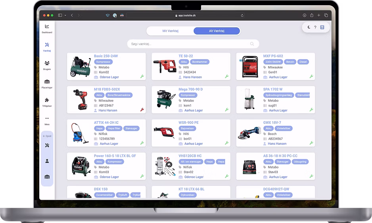Open the user avatar T menu
This screenshot has height=223, width=372.
322,27
